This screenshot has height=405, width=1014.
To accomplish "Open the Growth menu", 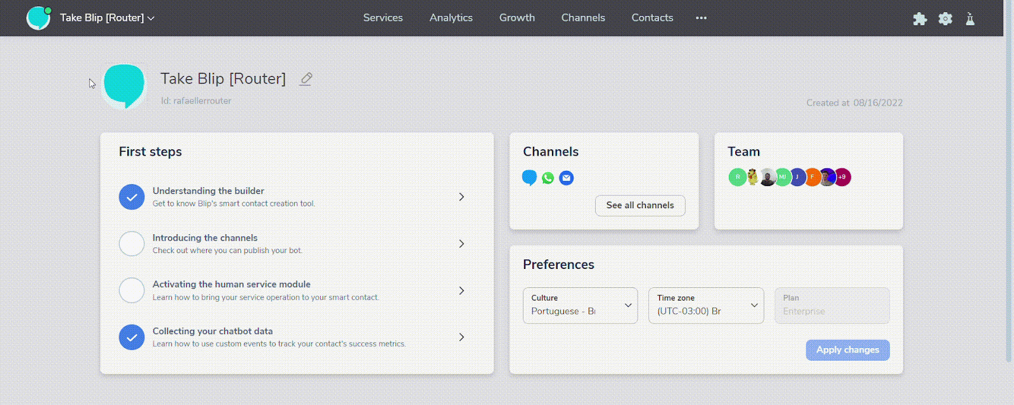I will 517,18.
